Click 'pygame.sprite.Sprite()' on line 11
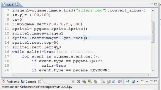 point(60,29)
